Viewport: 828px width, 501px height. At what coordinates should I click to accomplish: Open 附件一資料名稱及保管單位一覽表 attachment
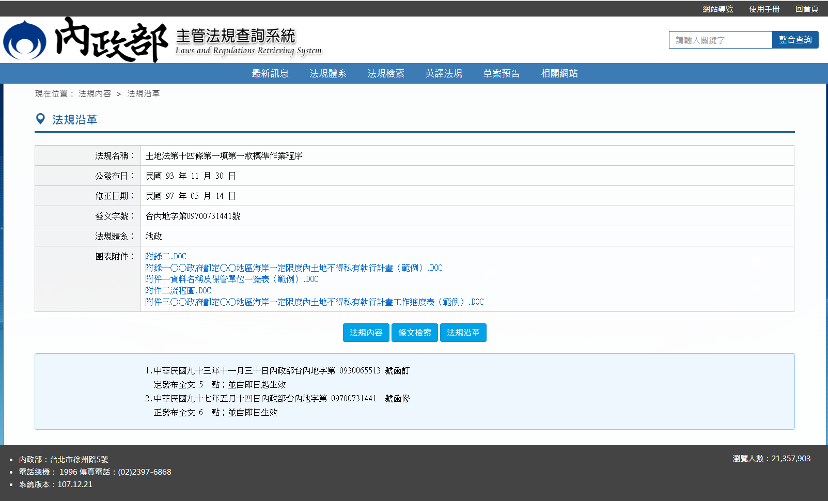click(231, 279)
